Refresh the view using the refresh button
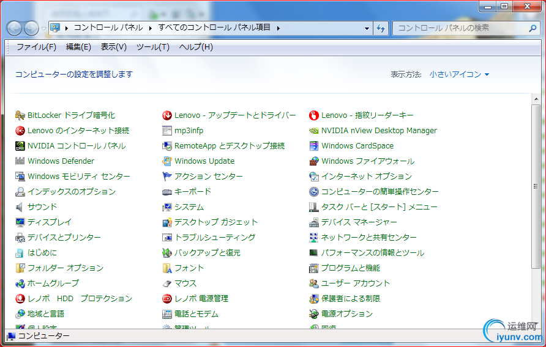Image resolution: width=546 pixels, height=347 pixels. click(x=381, y=29)
